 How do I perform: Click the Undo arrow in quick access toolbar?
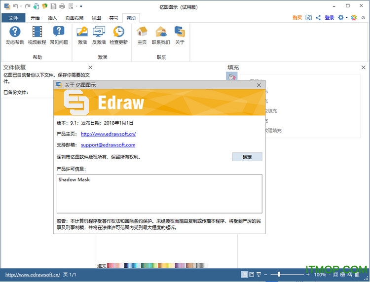pyautogui.click(x=15, y=6)
